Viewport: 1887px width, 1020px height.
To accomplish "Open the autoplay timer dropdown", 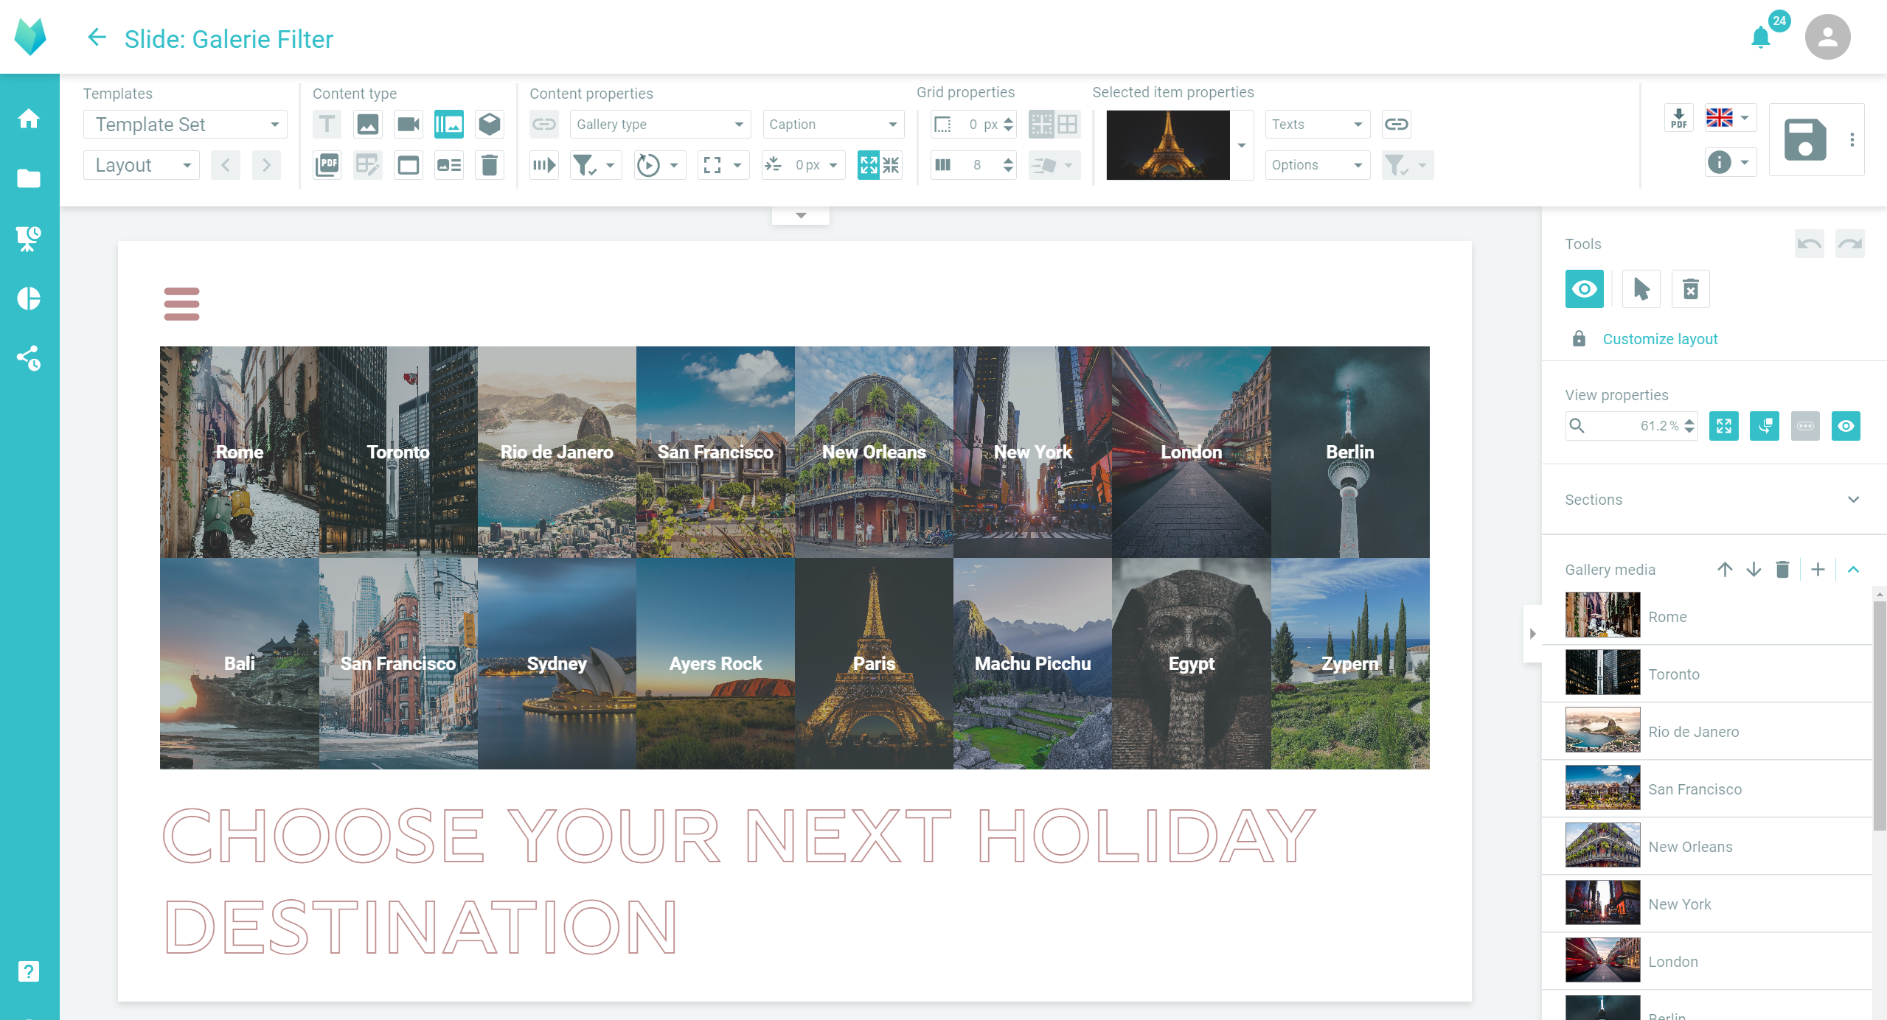I will pos(660,165).
